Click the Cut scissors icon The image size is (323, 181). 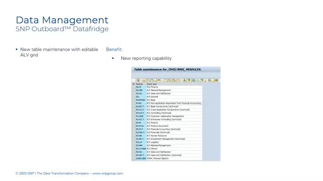pos(144,80)
